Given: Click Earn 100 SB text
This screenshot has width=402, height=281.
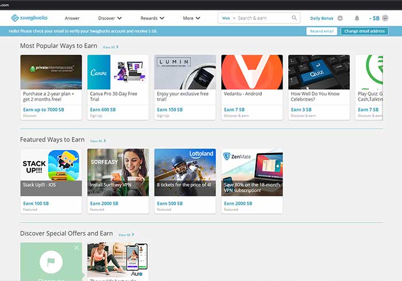Looking at the screenshot, I should click(36, 204).
